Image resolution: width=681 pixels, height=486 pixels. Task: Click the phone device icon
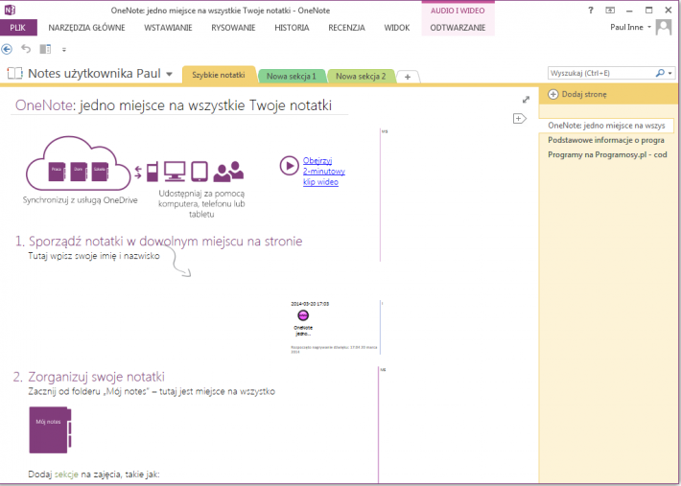click(152, 171)
